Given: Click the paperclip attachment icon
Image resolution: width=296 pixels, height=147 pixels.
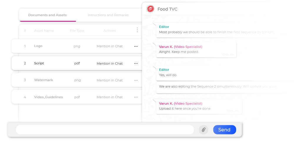Looking at the screenshot, I should tap(203, 130).
